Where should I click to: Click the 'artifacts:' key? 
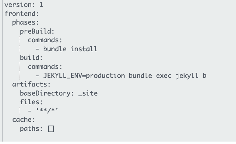pos(31,84)
